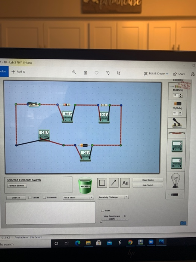Open the Resistivity Challenge dropdown
196x262 pixels.
click(113, 197)
